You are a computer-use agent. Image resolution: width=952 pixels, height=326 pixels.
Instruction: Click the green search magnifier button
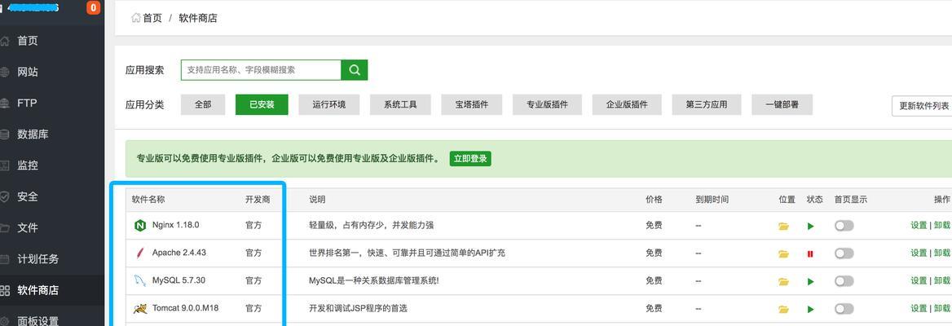tap(354, 70)
